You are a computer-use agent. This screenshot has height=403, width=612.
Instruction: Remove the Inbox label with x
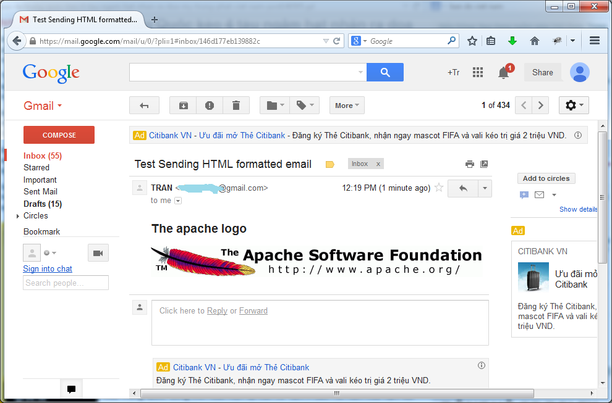[x=378, y=164]
